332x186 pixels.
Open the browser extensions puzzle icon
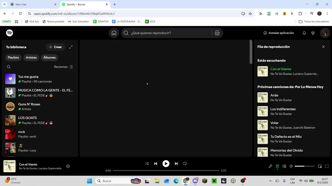(x=300, y=14)
